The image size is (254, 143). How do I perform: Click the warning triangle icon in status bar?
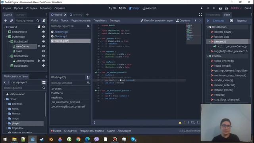pos(180,123)
